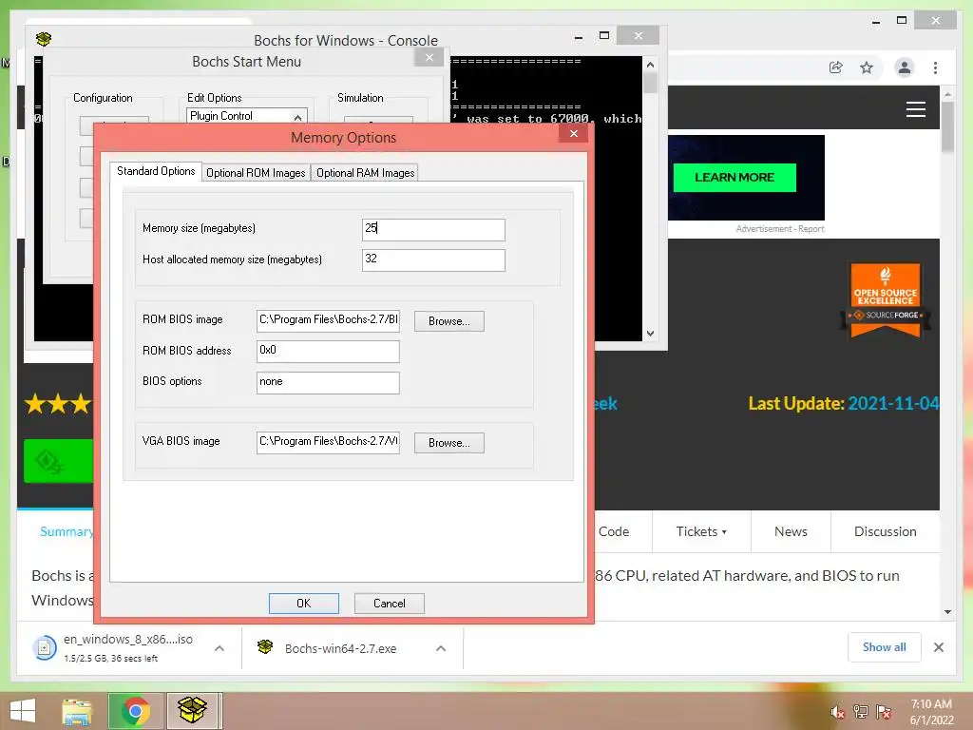Switch to the Standard Options tab
Image resolution: width=973 pixels, height=730 pixels.
[156, 171]
